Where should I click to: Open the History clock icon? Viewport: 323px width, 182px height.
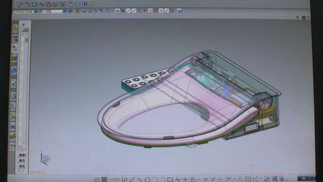pos(13,96)
